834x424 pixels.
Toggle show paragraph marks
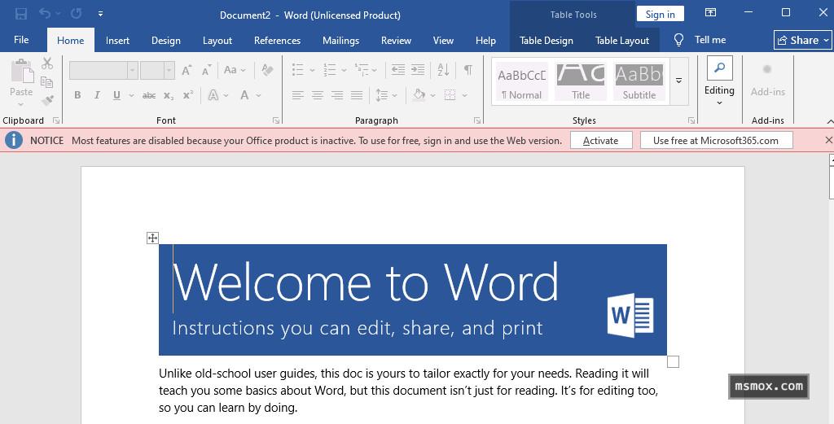pyautogui.click(x=467, y=71)
